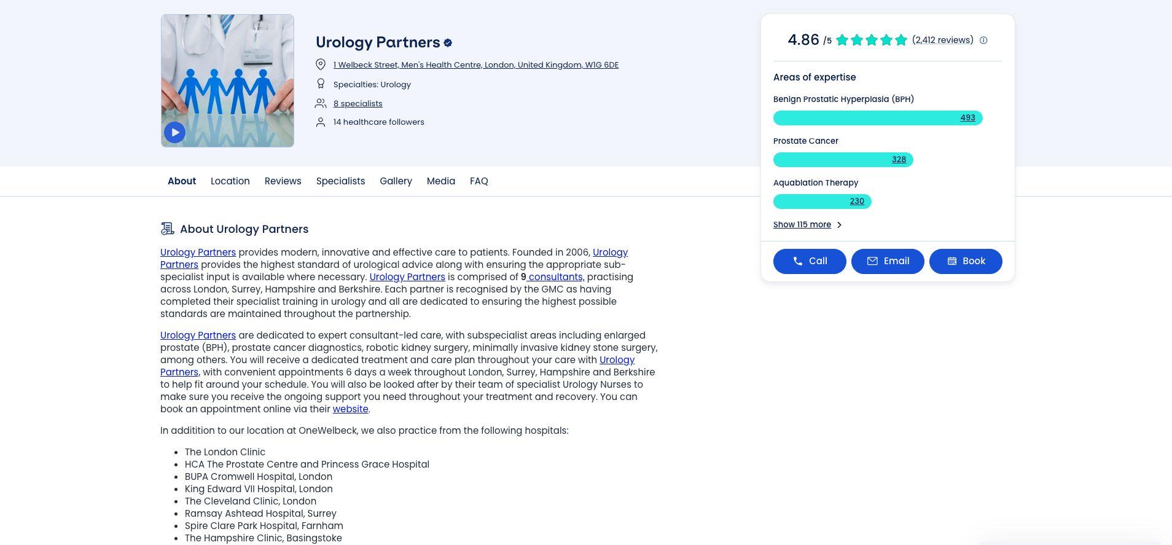Open the rating info icon
The height and width of the screenshot is (545, 1172).
point(983,41)
